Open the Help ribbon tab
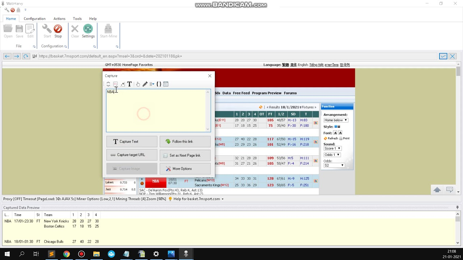 [93, 19]
